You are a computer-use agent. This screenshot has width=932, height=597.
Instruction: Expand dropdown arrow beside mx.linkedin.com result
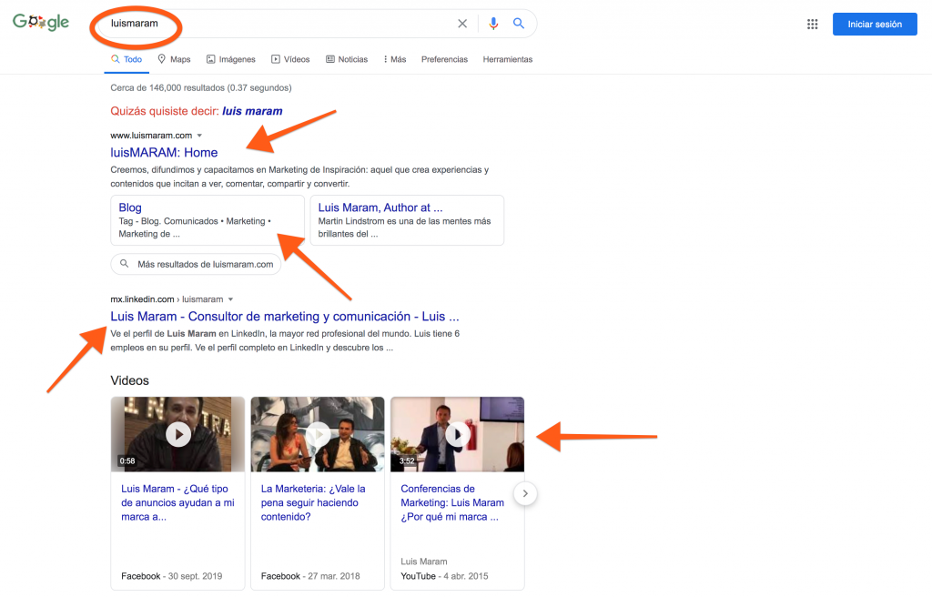231,299
